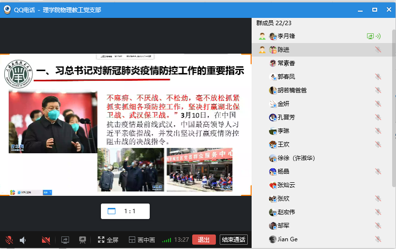Unmute your microphone in the call toolbar
The image size is (396, 249).
9,240
